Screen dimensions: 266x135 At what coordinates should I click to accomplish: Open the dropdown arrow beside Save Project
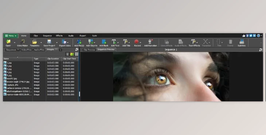57,43
